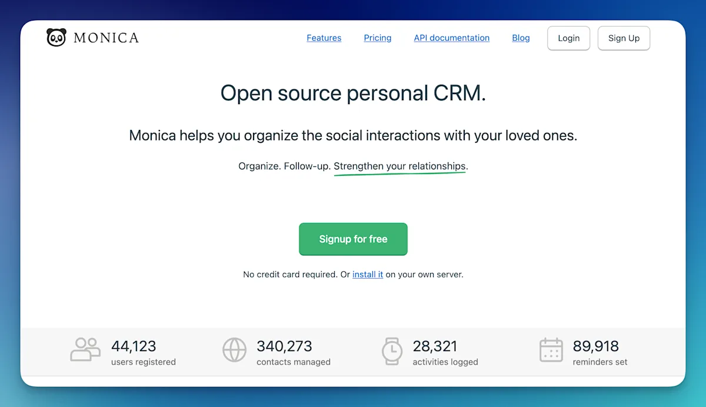Screen dimensions: 706x407
Task: Click 'No credit card required.' text
Action: coord(290,274)
